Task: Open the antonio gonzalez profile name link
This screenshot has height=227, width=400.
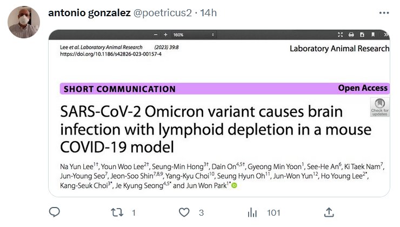Action: coord(89,13)
